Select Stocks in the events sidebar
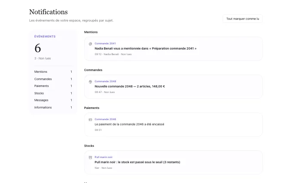Image resolution: width=292 pixels, height=183 pixels. pos(53,93)
